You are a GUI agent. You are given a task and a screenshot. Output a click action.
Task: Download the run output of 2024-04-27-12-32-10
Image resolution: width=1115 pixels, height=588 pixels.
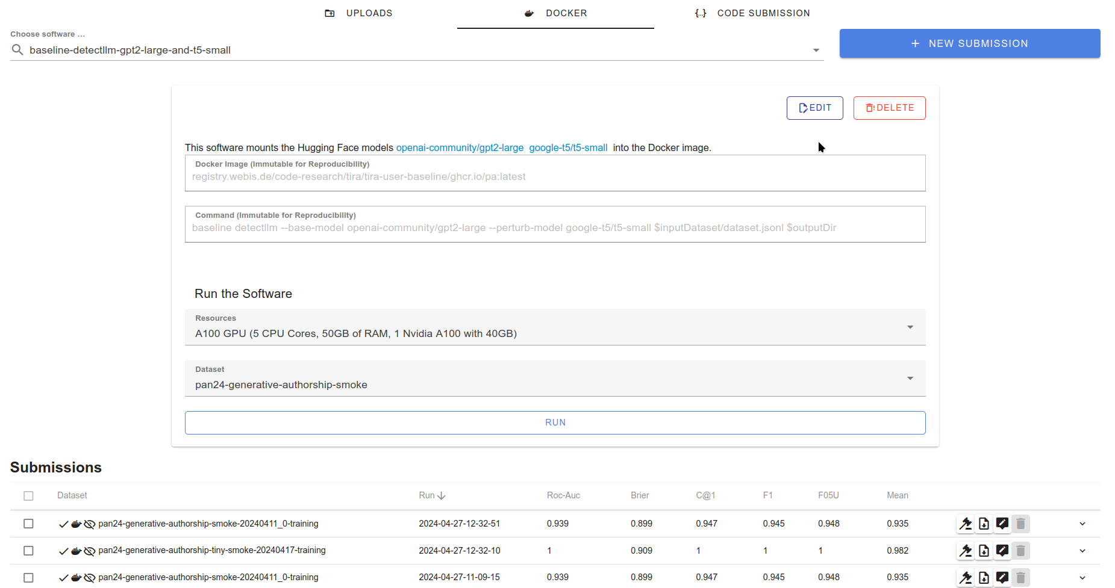tap(984, 550)
